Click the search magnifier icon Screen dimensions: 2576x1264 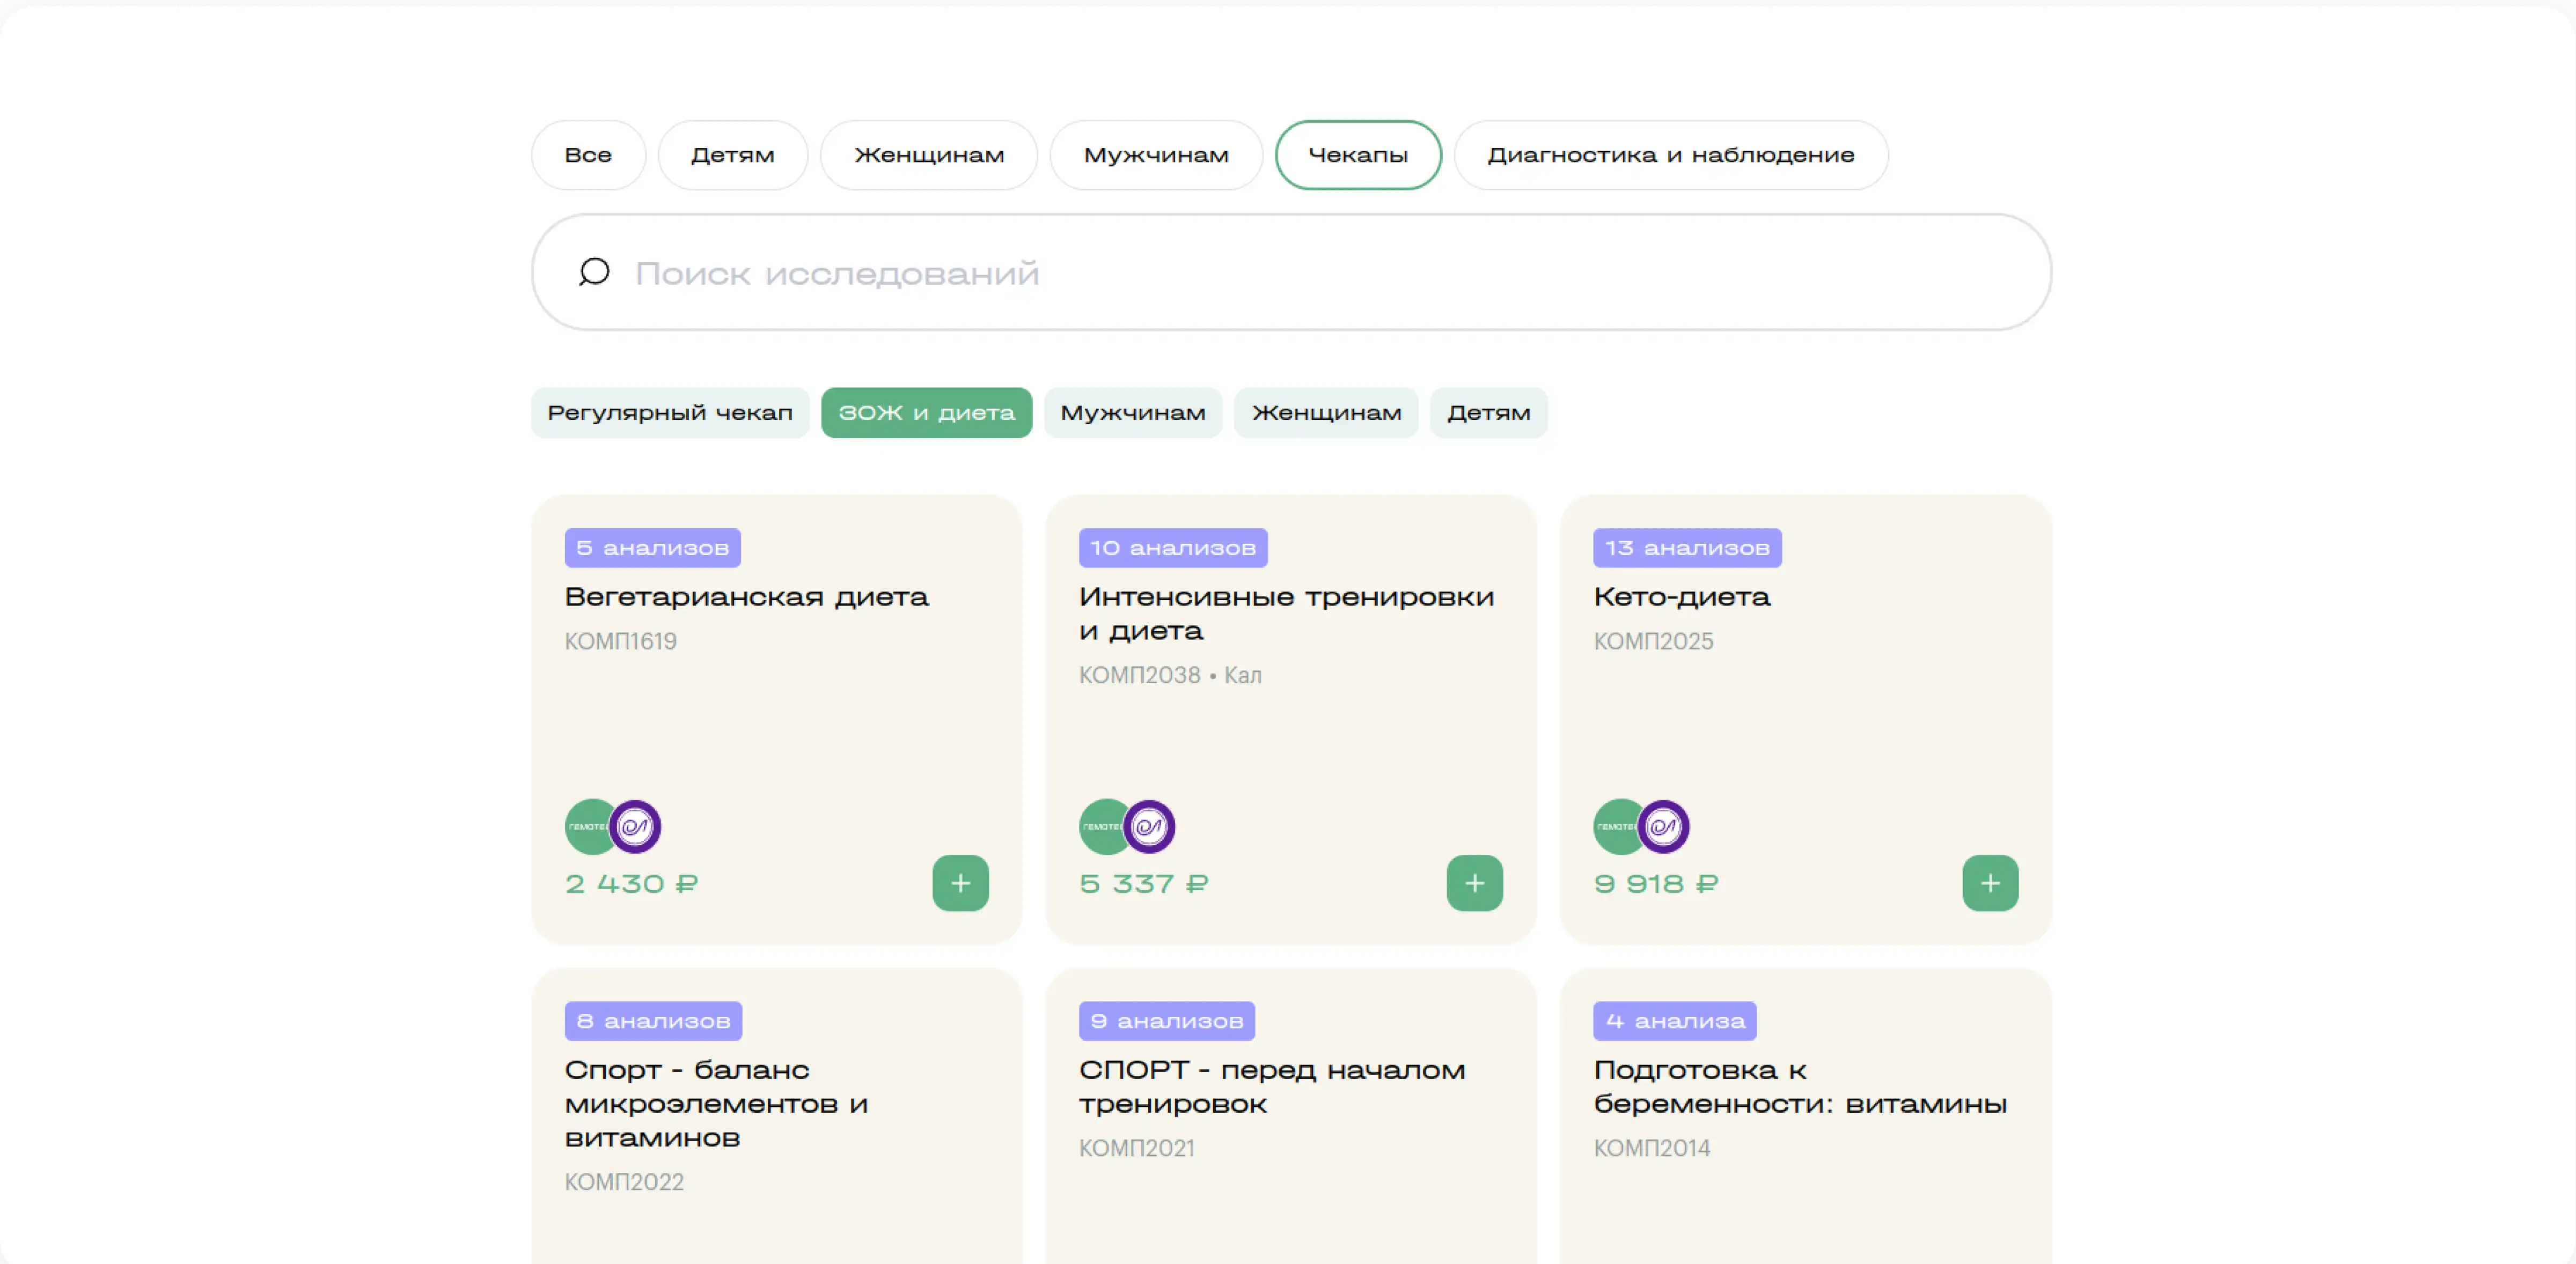tap(594, 272)
